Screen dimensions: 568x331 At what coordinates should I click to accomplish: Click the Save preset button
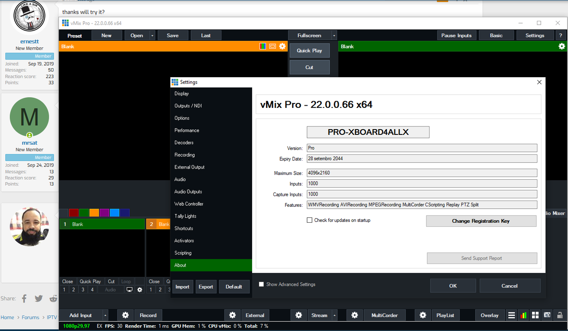click(x=173, y=35)
